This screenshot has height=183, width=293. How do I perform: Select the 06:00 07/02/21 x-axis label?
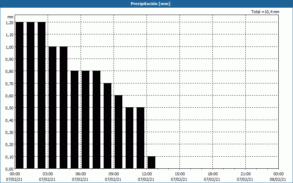pyautogui.click(x=80, y=177)
